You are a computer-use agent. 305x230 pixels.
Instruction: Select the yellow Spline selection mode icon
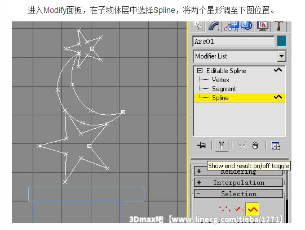click(252, 209)
